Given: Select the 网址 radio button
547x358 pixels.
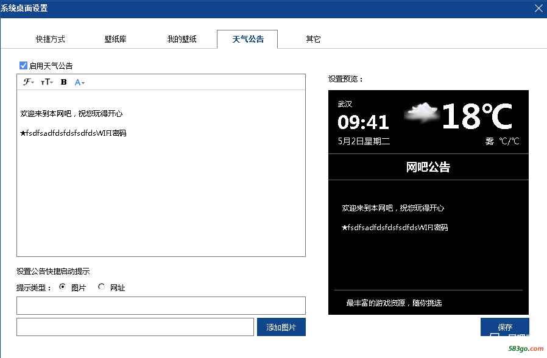Looking at the screenshot, I should (x=102, y=287).
